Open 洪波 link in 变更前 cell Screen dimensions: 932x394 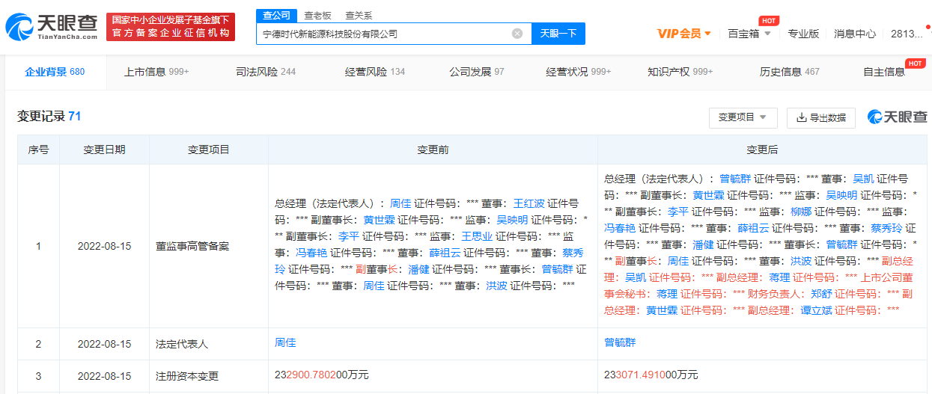[x=496, y=285]
